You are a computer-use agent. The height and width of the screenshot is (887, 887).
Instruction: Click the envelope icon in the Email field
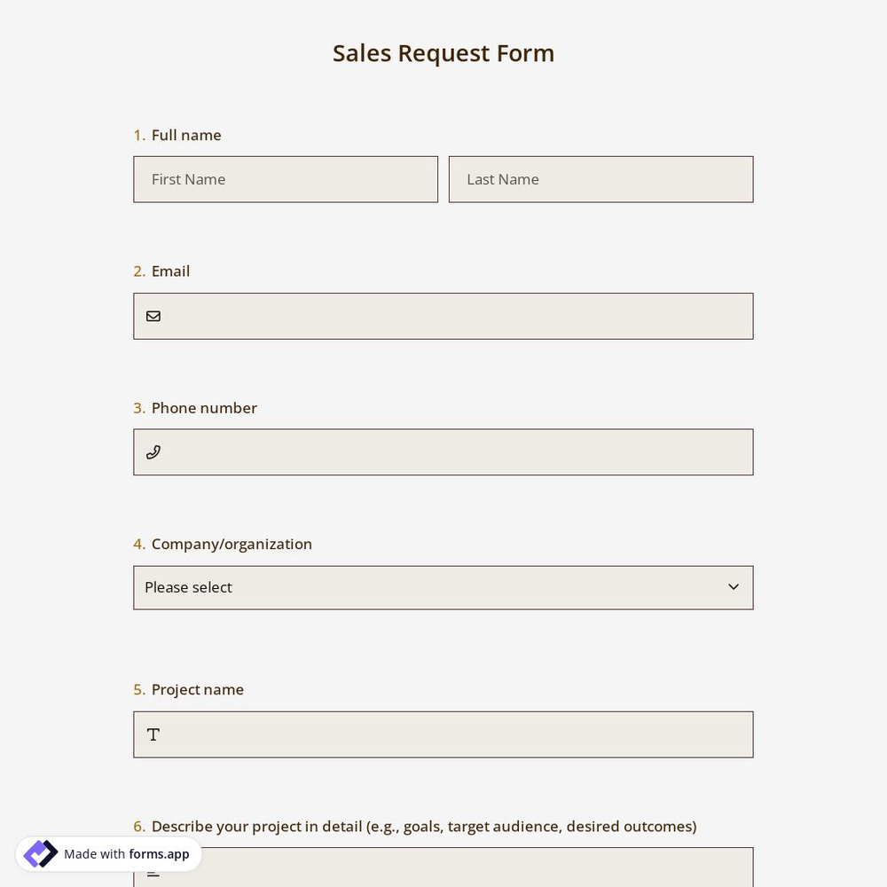153,316
